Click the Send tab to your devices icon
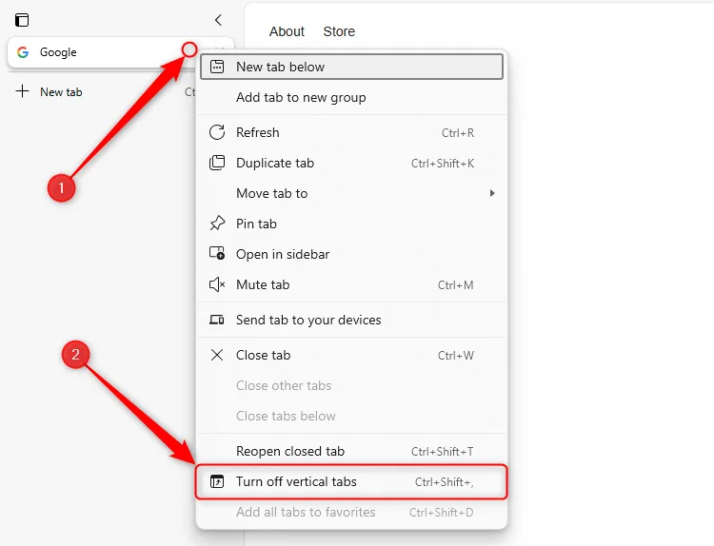Image resolution: width=714 pixels, height=546 pixels. [x=217, y=320]
